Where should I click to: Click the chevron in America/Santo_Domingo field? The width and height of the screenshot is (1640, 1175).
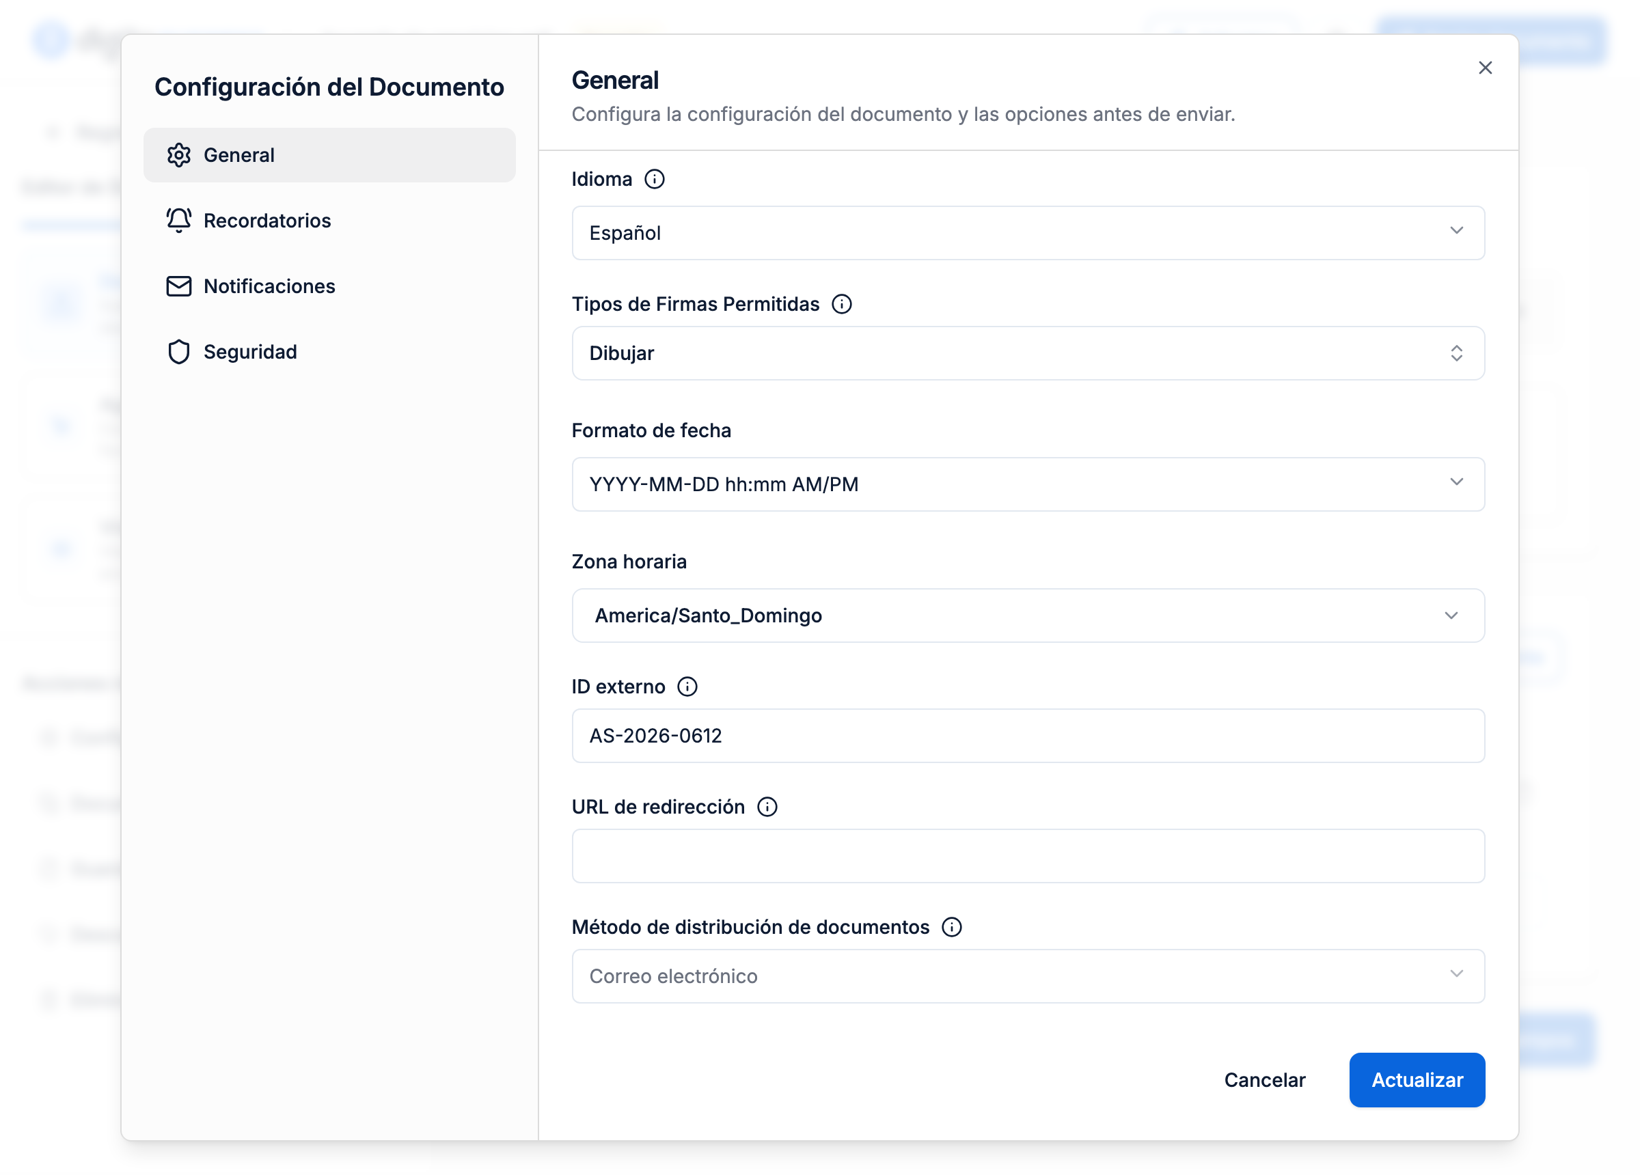[x=1451, y=616]
